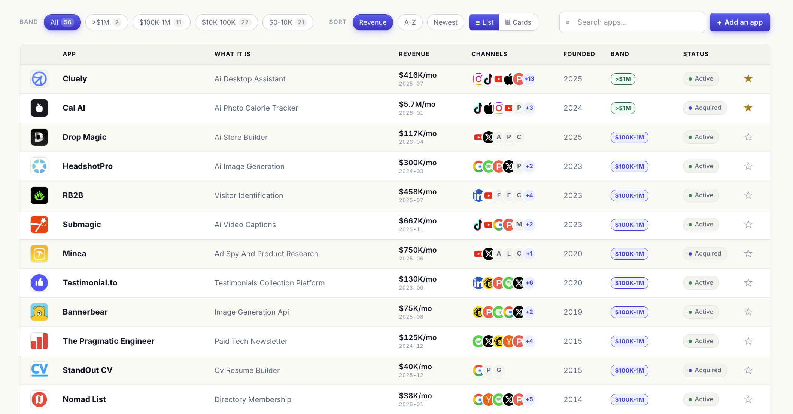Switch to Cards view

(x=518, y=22)
